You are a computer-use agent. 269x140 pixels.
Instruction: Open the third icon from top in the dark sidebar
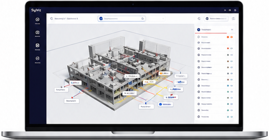click(37, 45)
